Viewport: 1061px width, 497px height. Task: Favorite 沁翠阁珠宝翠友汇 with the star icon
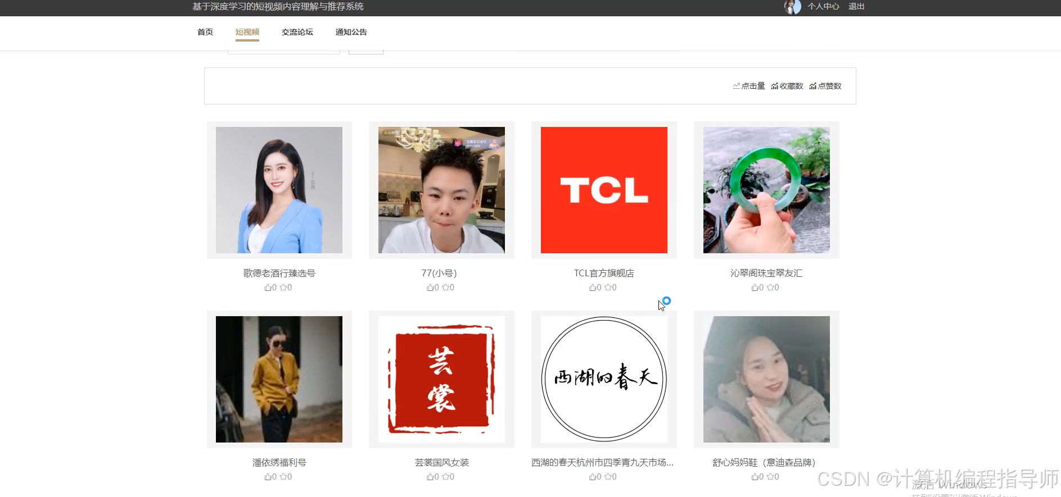pyautogui.click(x=771, y=288)
